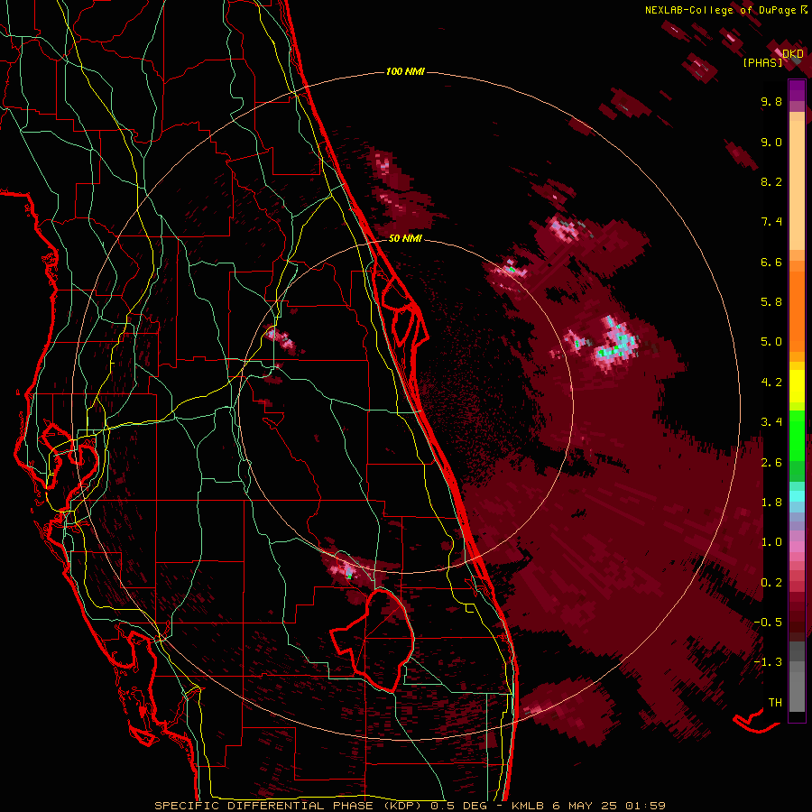The image size is (812, 812).
Task: Click the TH threshold label on scale
Action: point(775,703)
